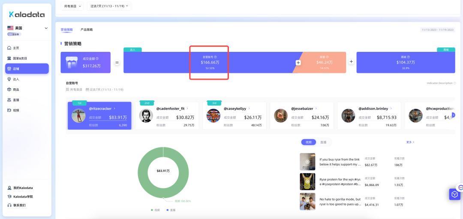Image resolution: width=463 pixels, height=219 pixels.
Task: Expand the 美国 country selector chevron
Action: 46,28
